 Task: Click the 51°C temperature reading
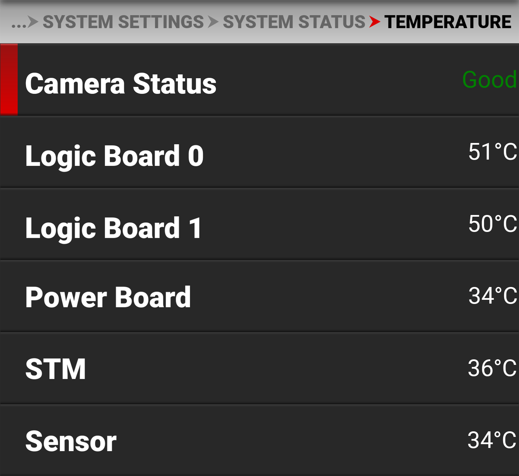492,152
